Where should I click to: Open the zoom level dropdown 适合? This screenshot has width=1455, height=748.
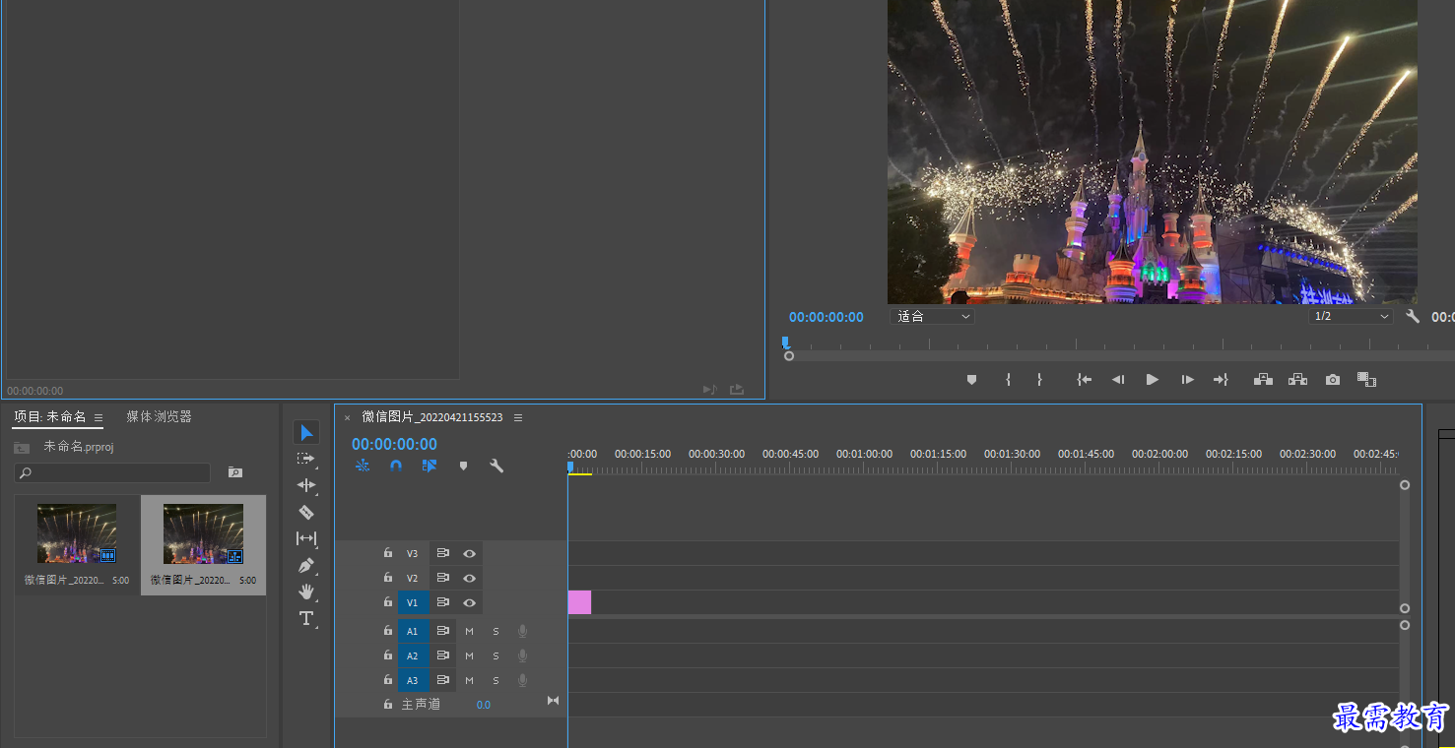pos(932,317)
